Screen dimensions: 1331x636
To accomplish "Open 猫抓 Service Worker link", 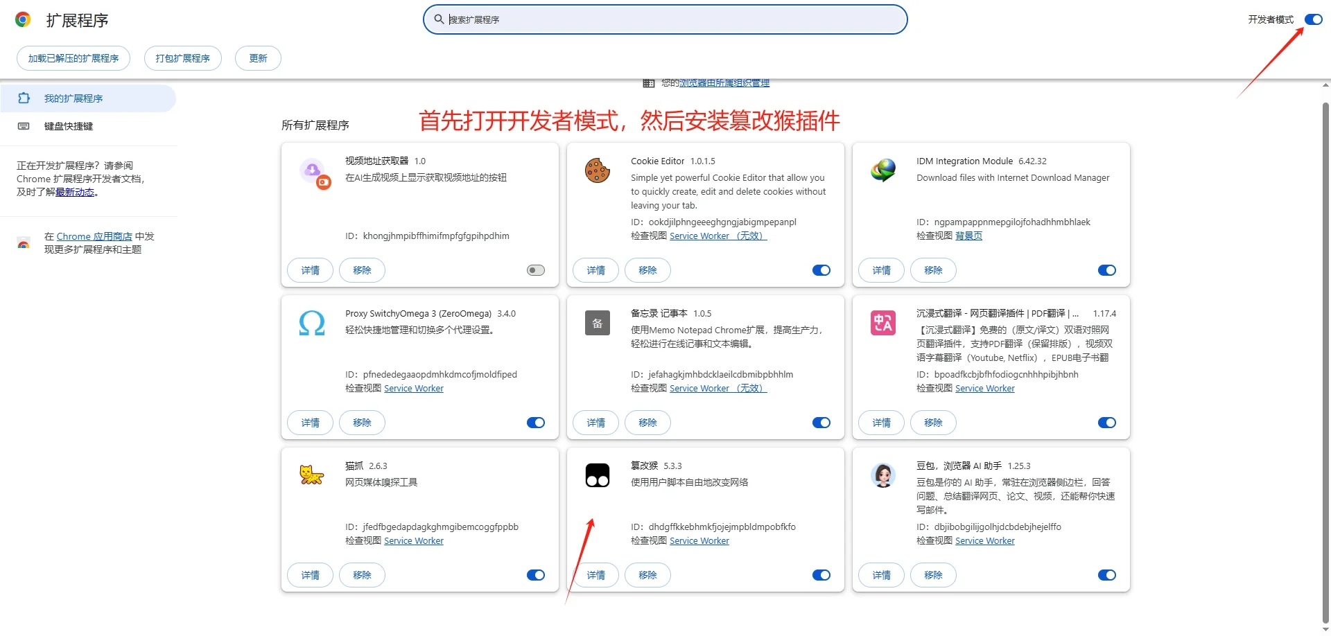I will point(414,541).
